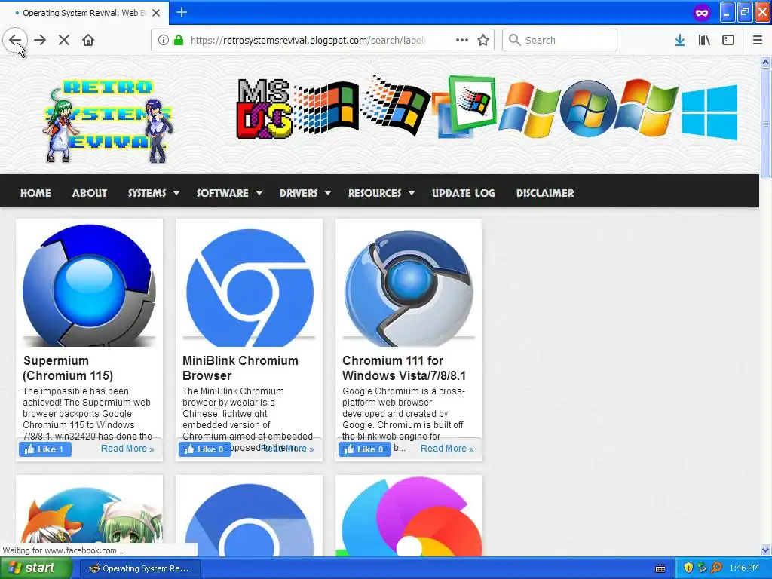
Task: Click the private browsing mask icon
Action: click(x=702, y=13)
